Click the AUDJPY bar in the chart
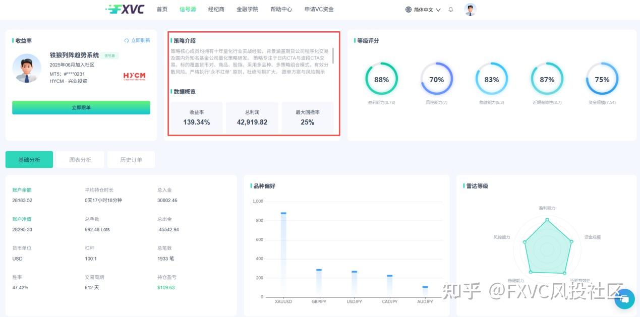This screenshot has width=640, height=317. pyautogui.click(x=425, y=291)
